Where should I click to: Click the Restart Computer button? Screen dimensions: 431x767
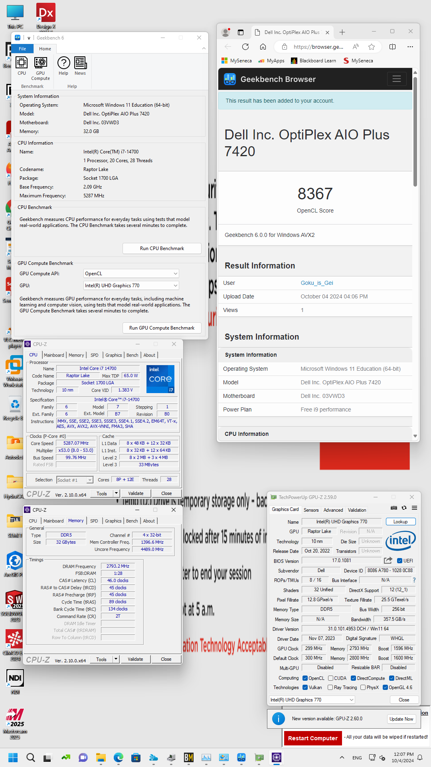click(x=313, y=738)
